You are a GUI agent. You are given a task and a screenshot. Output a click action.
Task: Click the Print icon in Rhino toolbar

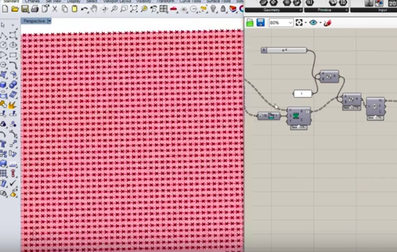(x=35, y=9)
